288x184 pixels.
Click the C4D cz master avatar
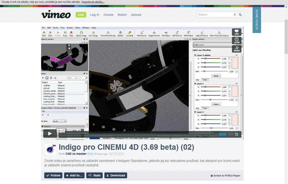pyautogui.click(x=50, y=149)
